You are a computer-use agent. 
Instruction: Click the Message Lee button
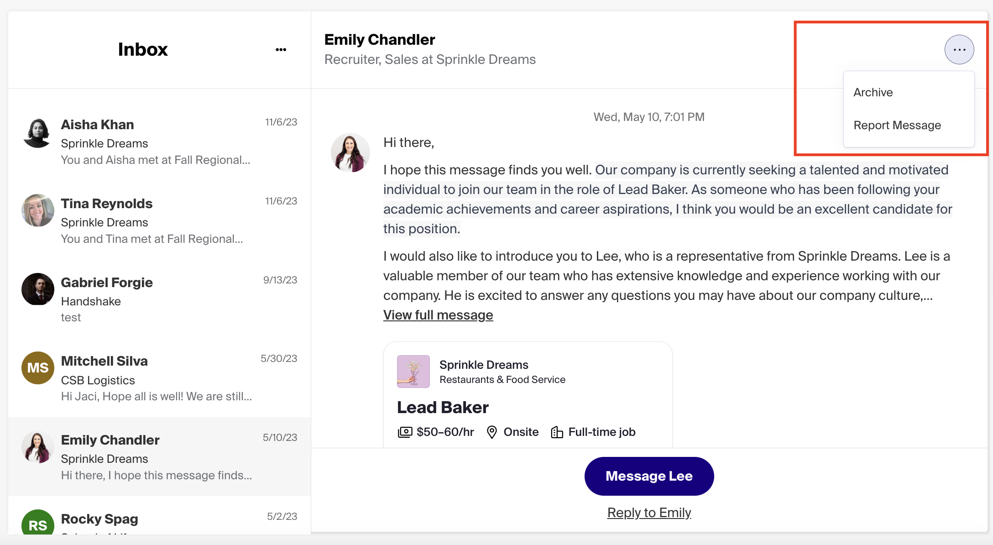point(649,476)
